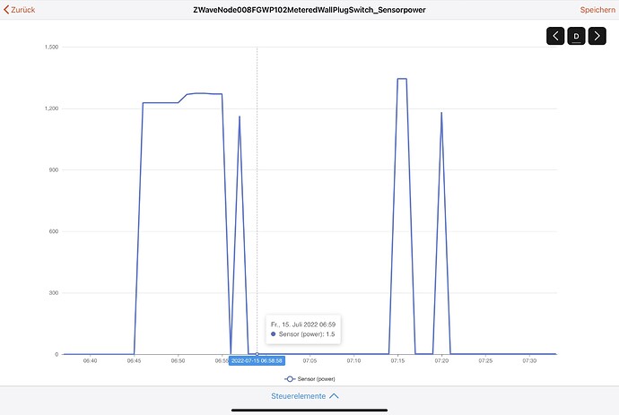Click the chart title ZWaveNode008FGWP102MeteredWallPlugSwitch_Sensorpower
The width and height of the screenshot is (619, 415).
tap(309, 9)
